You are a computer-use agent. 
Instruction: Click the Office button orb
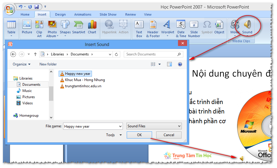pos(10,9)
